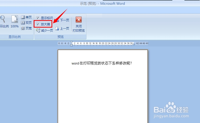Click the horizontal ruler at mark 20
The width and height of the screenshot is (200, 123).
pyautogui.click(x=103, y=43)
